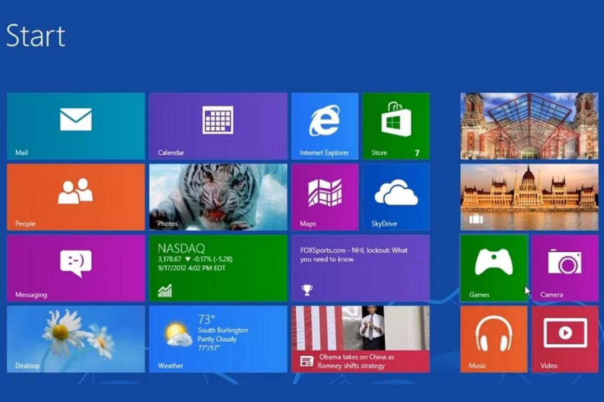Screen dimensions: 604x402
Task: Open the SkyDrive cloud tile
Action: (396, 197)
